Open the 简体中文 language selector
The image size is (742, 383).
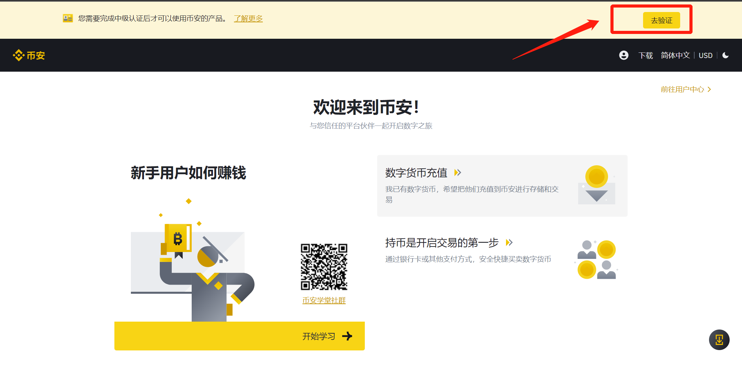pyautogui.click(x=675, y=55)
